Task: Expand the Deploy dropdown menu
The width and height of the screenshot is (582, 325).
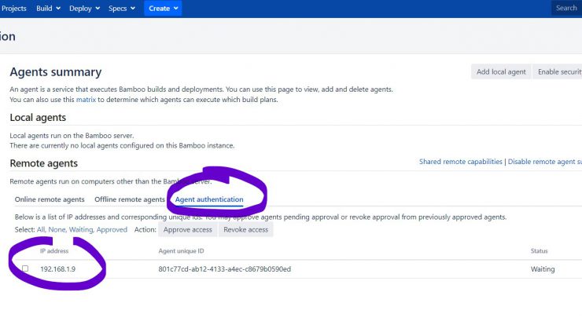Action: click(x=84, y=8)
